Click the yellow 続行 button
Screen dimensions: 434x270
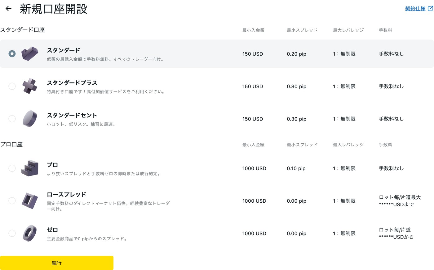(57, 263)
